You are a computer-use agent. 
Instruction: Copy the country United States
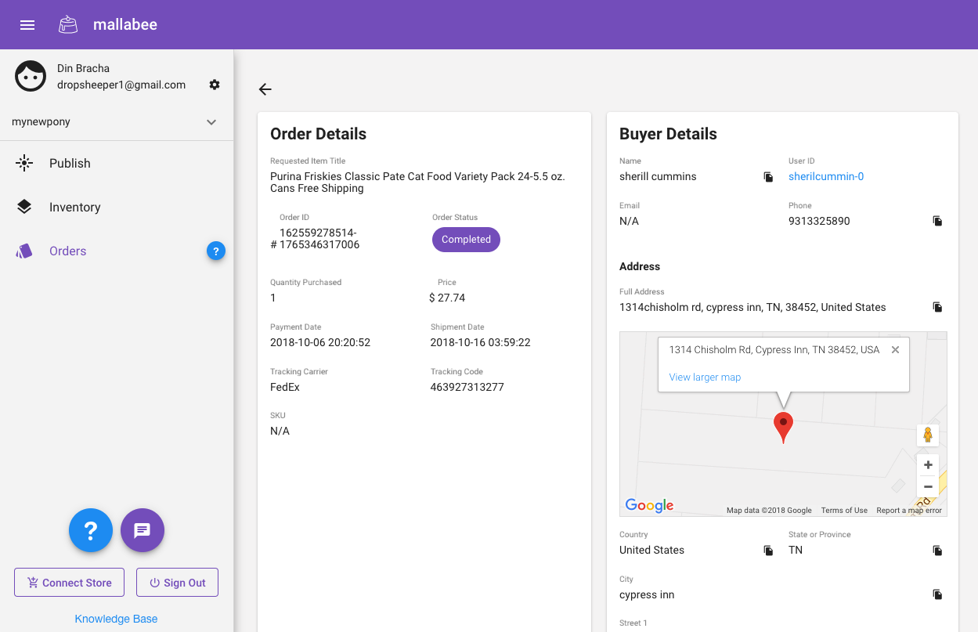[768, 551]
